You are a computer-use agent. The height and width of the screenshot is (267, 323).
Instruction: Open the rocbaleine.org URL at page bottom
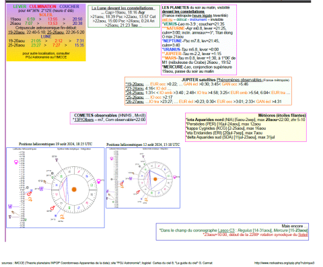[285, 263]
